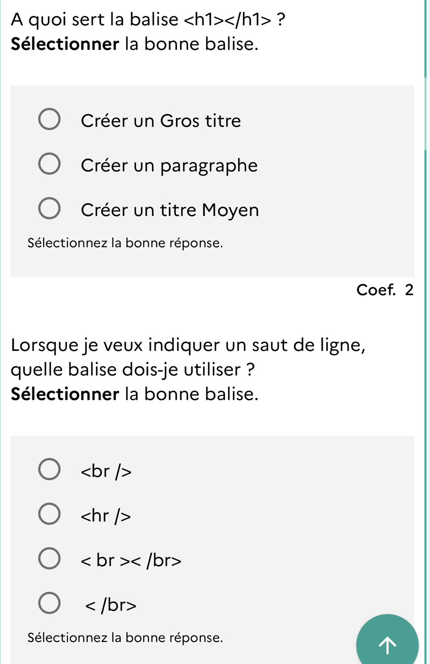Image resolution: width=430 pixels, height=664 pixels.
Task: Pick the radio circle for the lone '< /br>'
Action: click(49, 603)
